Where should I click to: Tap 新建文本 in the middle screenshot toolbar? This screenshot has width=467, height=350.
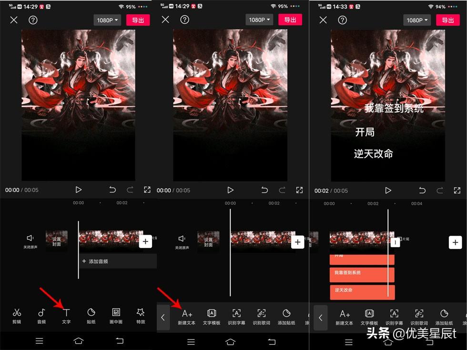[187, 317]
